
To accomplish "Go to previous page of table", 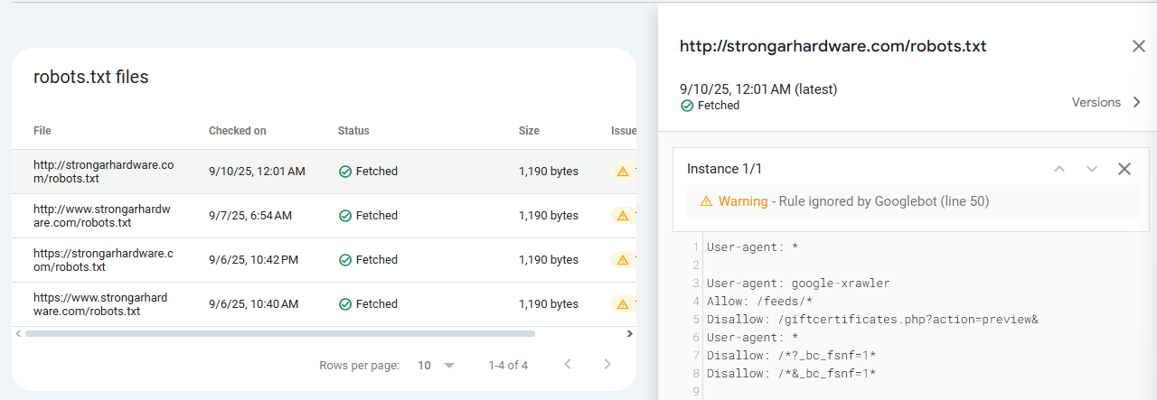I will click(x=568, y=365).
